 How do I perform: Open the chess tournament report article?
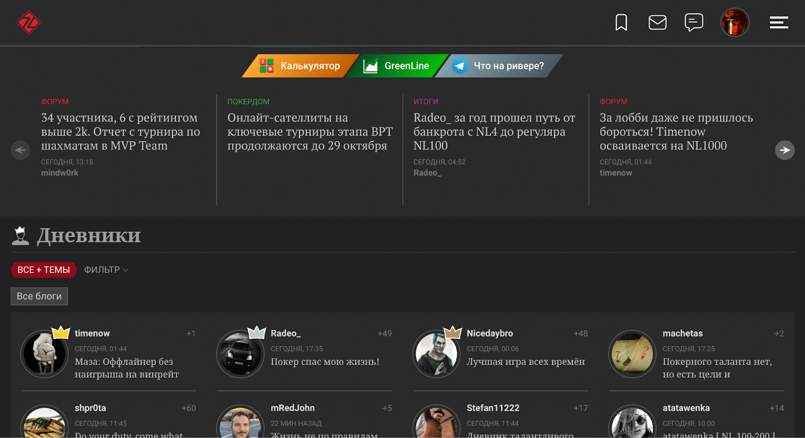121,132
